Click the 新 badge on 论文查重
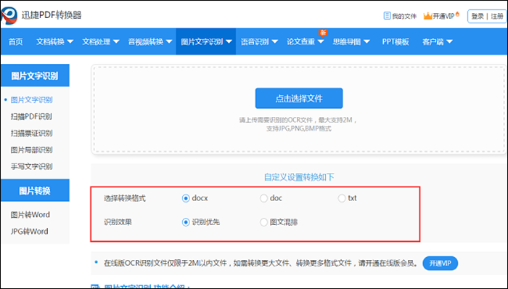508x289 pixels. tap(323, 33)
